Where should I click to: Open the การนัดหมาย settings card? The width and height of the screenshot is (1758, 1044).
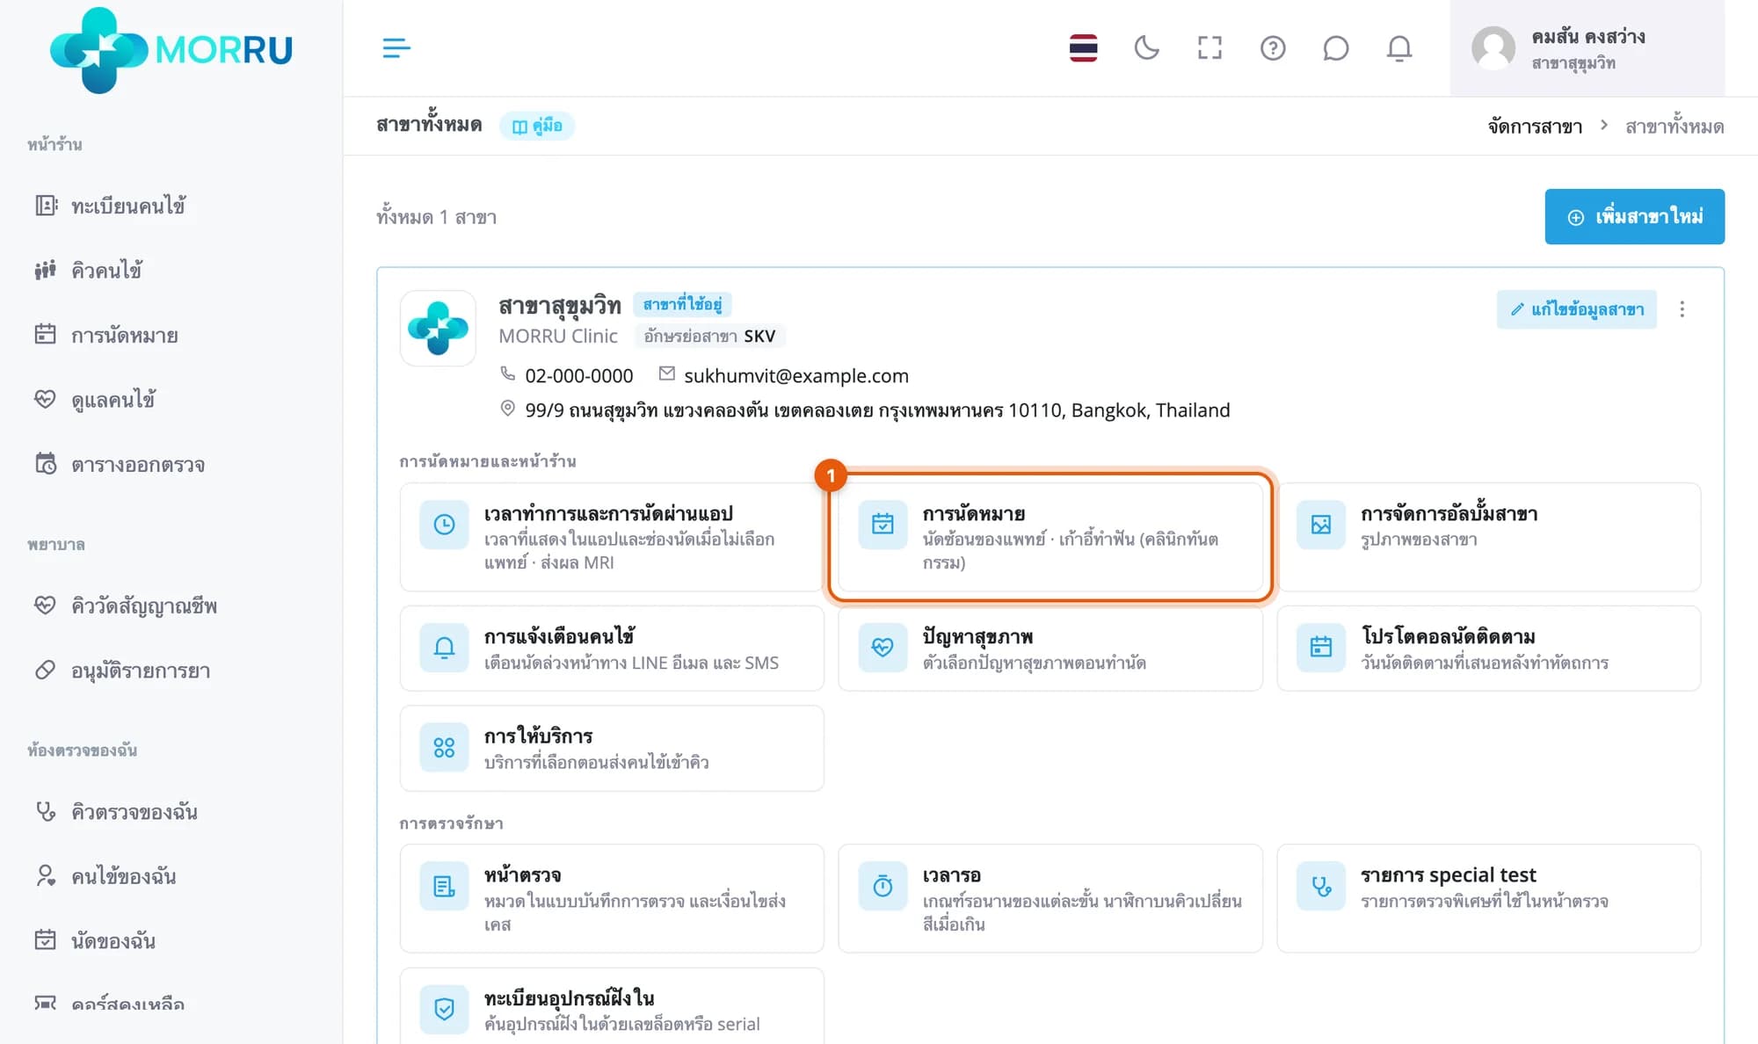coord(1050,537)
